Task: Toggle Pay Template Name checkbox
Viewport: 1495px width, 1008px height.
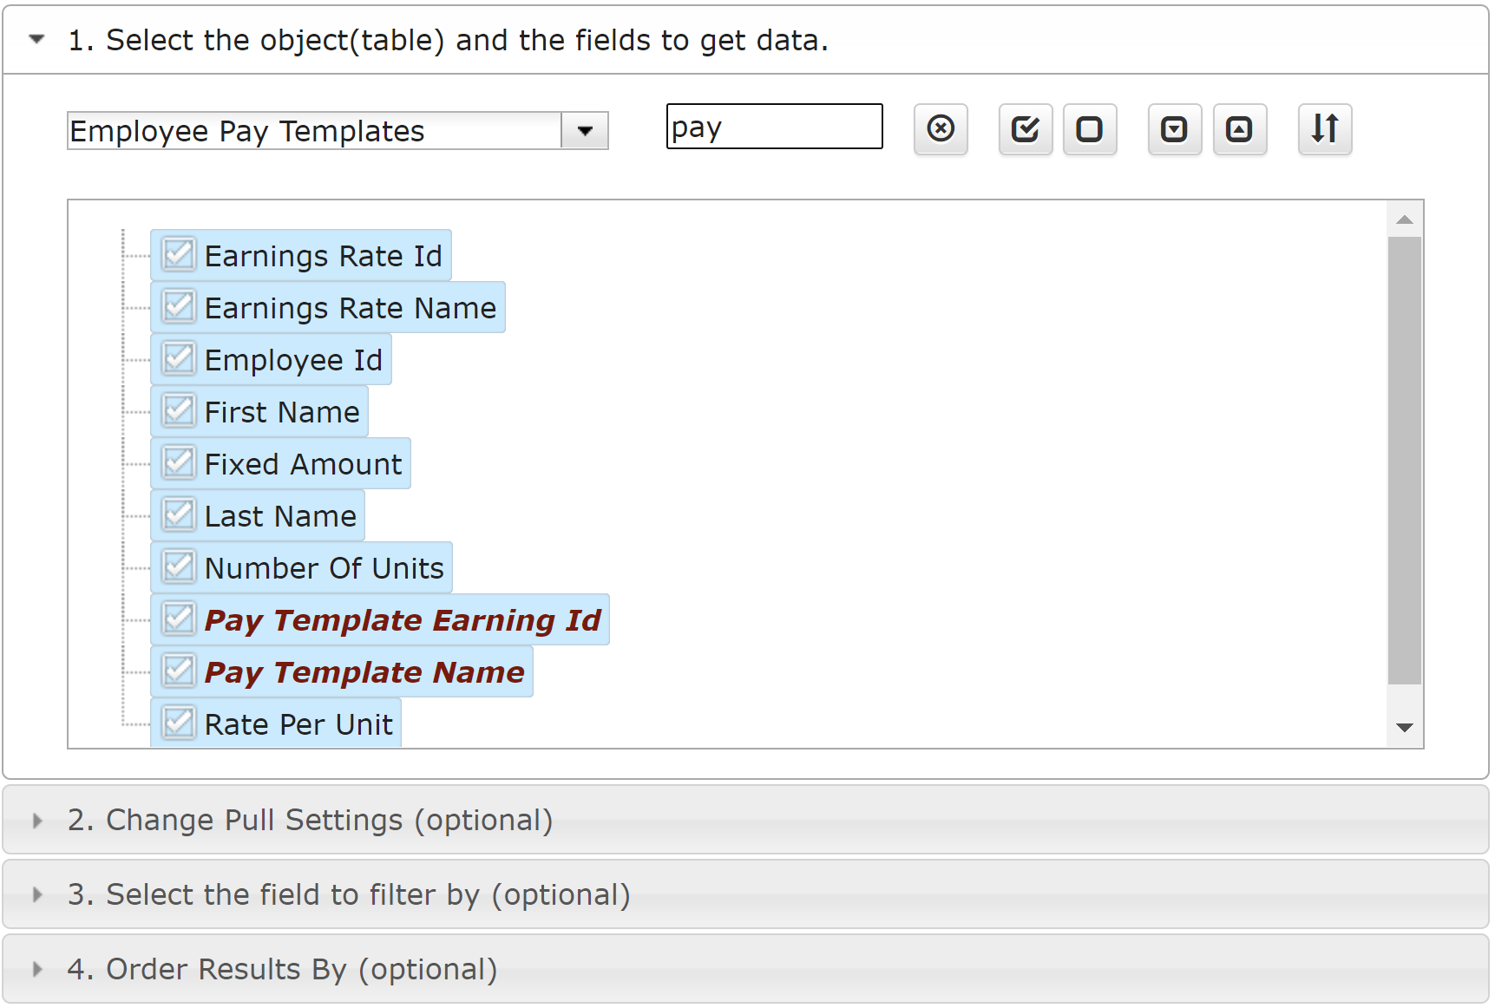Action: (x=179, y=671)
